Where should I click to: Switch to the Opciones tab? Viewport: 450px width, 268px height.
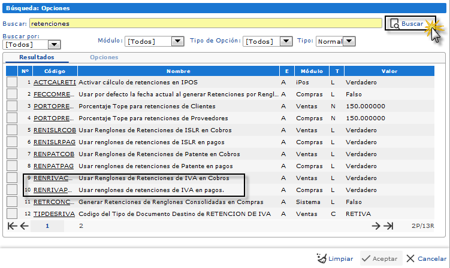point(104,57)
